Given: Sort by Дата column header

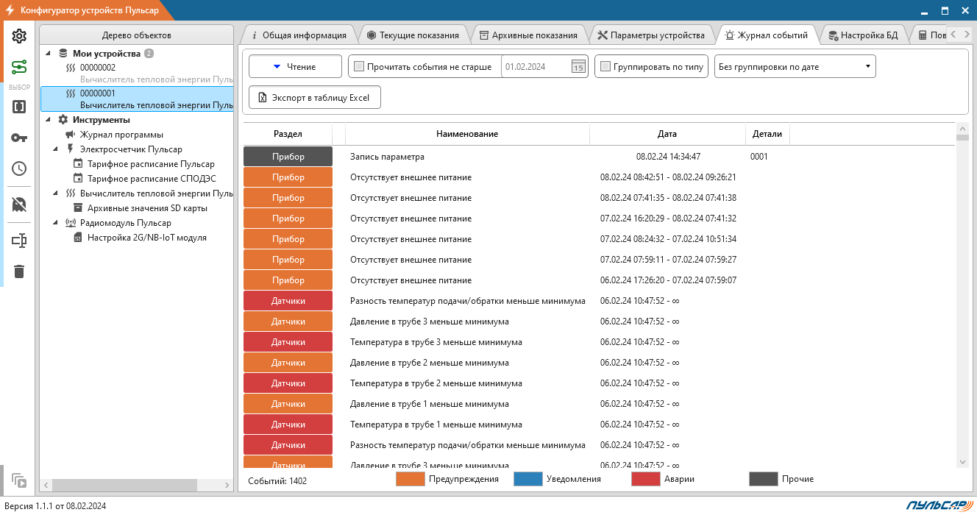Looking at the screenshot, I should pos(667,134).
